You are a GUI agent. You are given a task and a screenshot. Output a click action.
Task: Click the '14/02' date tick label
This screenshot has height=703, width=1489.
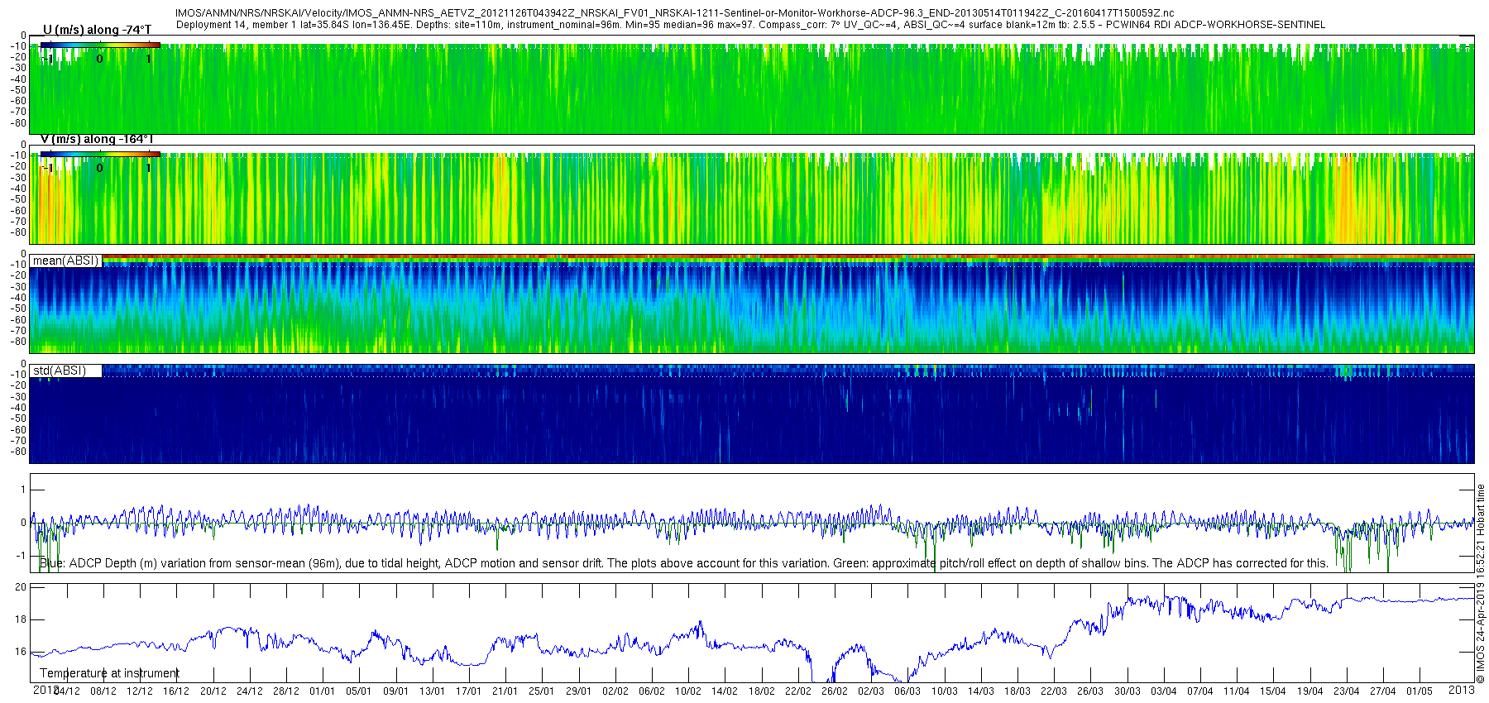725,691
